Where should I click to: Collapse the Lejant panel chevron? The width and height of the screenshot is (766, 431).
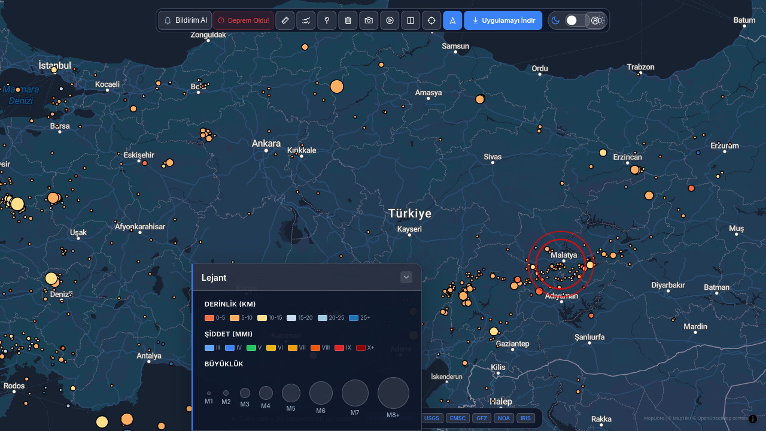pos(406,277)
